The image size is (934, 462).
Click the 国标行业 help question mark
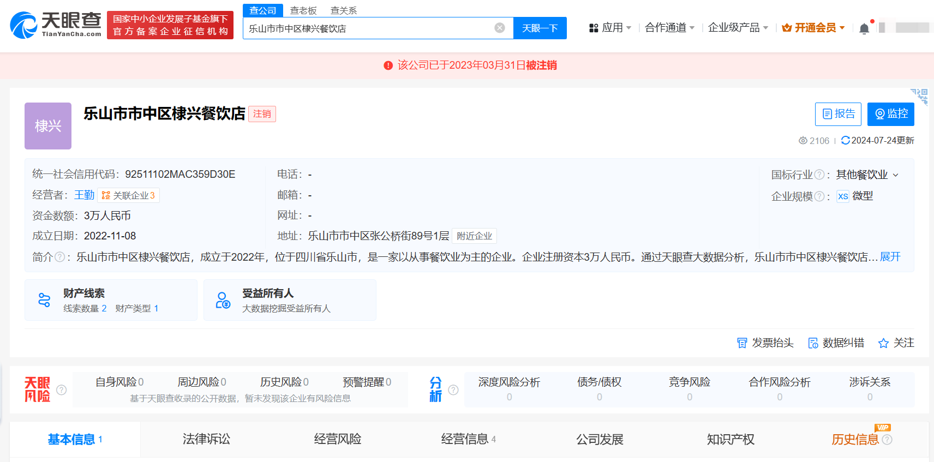(819, 175)
